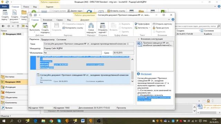Open Избранное in navigation pane
221x124 pixels.
(x=14, y=92)
